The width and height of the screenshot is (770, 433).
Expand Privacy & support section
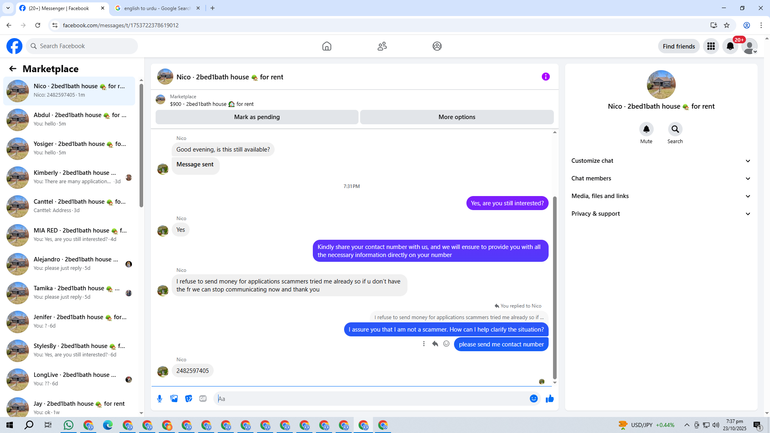point(661,214)
